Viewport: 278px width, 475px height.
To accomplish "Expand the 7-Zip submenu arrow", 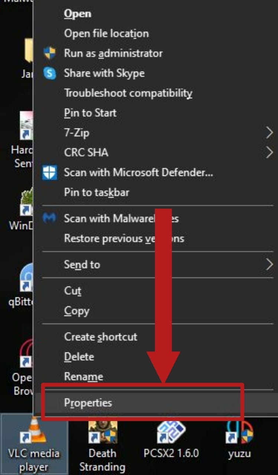I will tap(269, 132).
